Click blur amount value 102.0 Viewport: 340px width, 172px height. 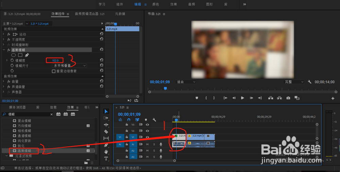tap(55, 60)
